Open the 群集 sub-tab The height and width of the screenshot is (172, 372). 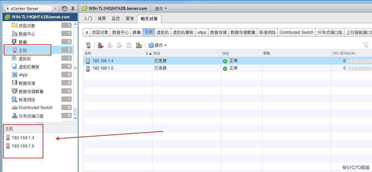coord(137,32)
